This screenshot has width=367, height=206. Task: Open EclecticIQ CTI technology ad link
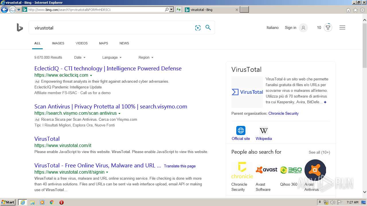click(108, 68)
